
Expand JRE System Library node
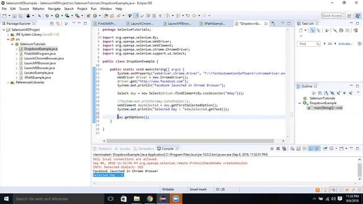(8, 35)
